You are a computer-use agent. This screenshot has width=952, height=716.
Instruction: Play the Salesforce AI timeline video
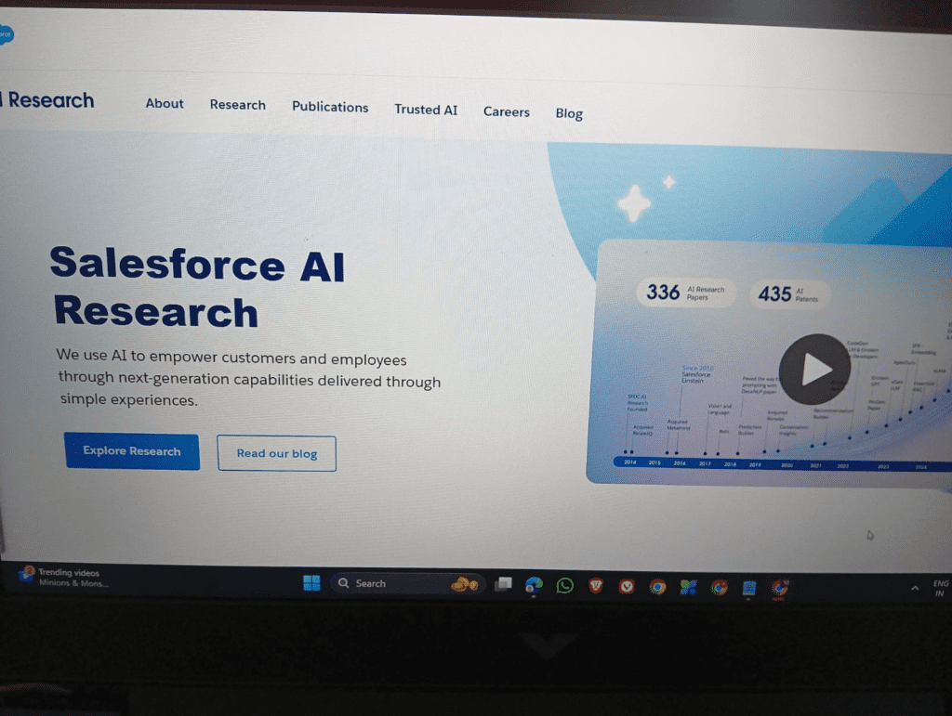pos(813,370)
